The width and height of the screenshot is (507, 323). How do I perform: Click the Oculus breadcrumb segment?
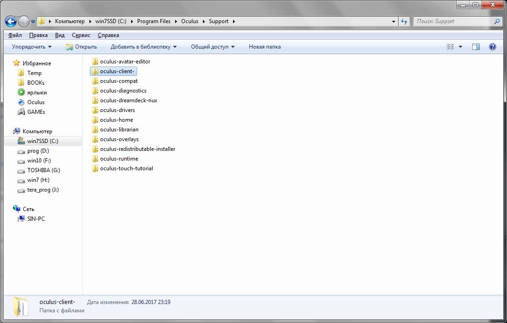[x=190, y=21]
